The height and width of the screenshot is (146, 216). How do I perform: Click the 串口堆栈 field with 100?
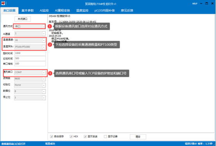pyautogui.click(x=30, y=64)
